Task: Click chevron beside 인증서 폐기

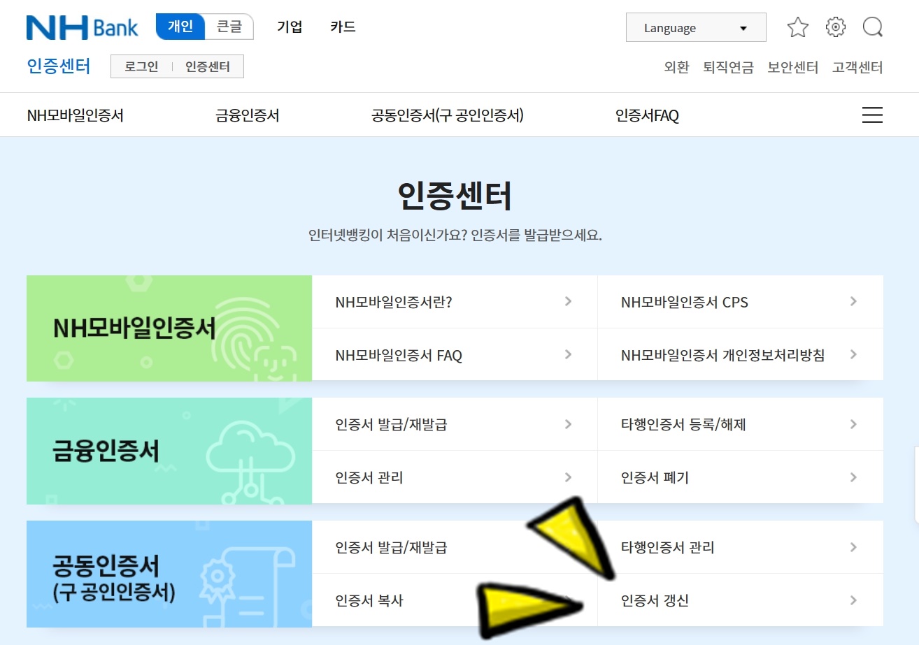Action: click(853, 477)
